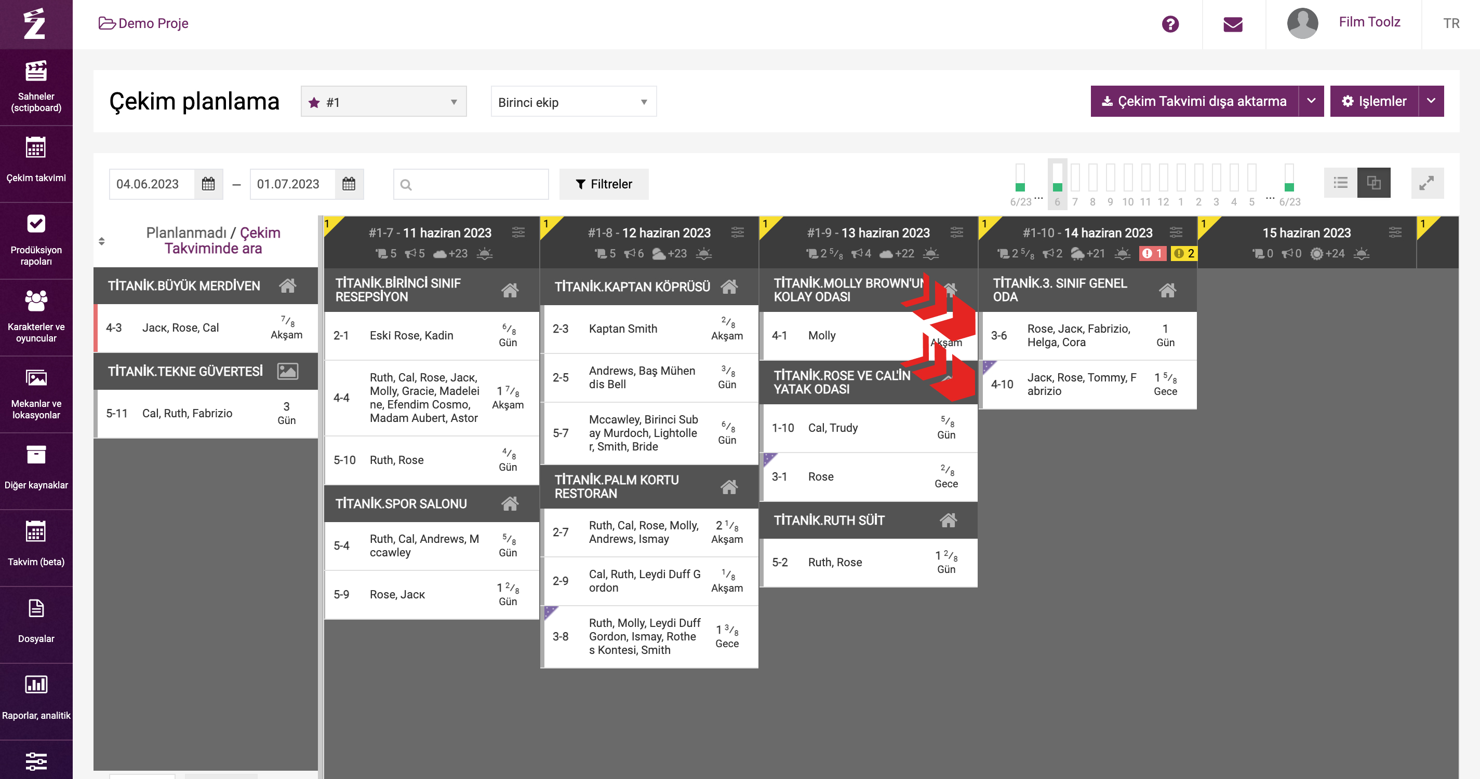
Task: Open day options for 11 haziran 2023
Action: tap(518, 233)
